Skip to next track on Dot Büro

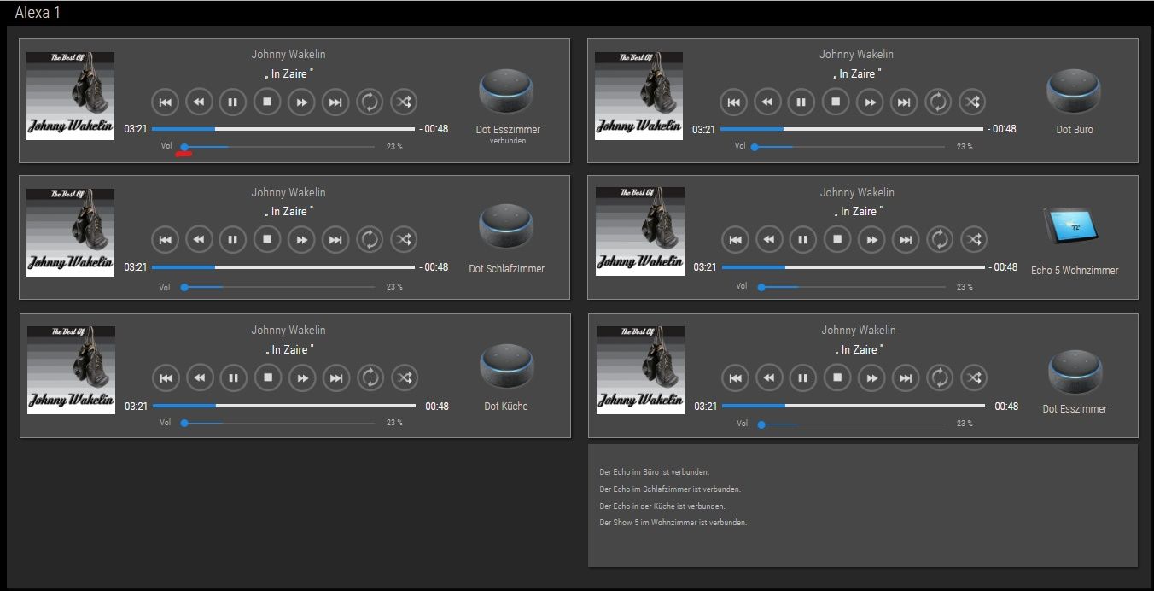coord(904,102)
